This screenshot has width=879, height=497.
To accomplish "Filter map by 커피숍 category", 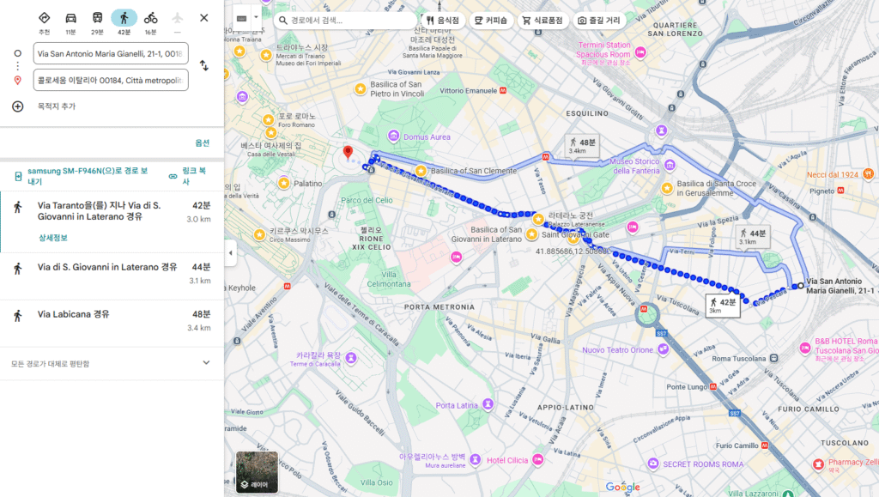I will (x=491, y=20).
